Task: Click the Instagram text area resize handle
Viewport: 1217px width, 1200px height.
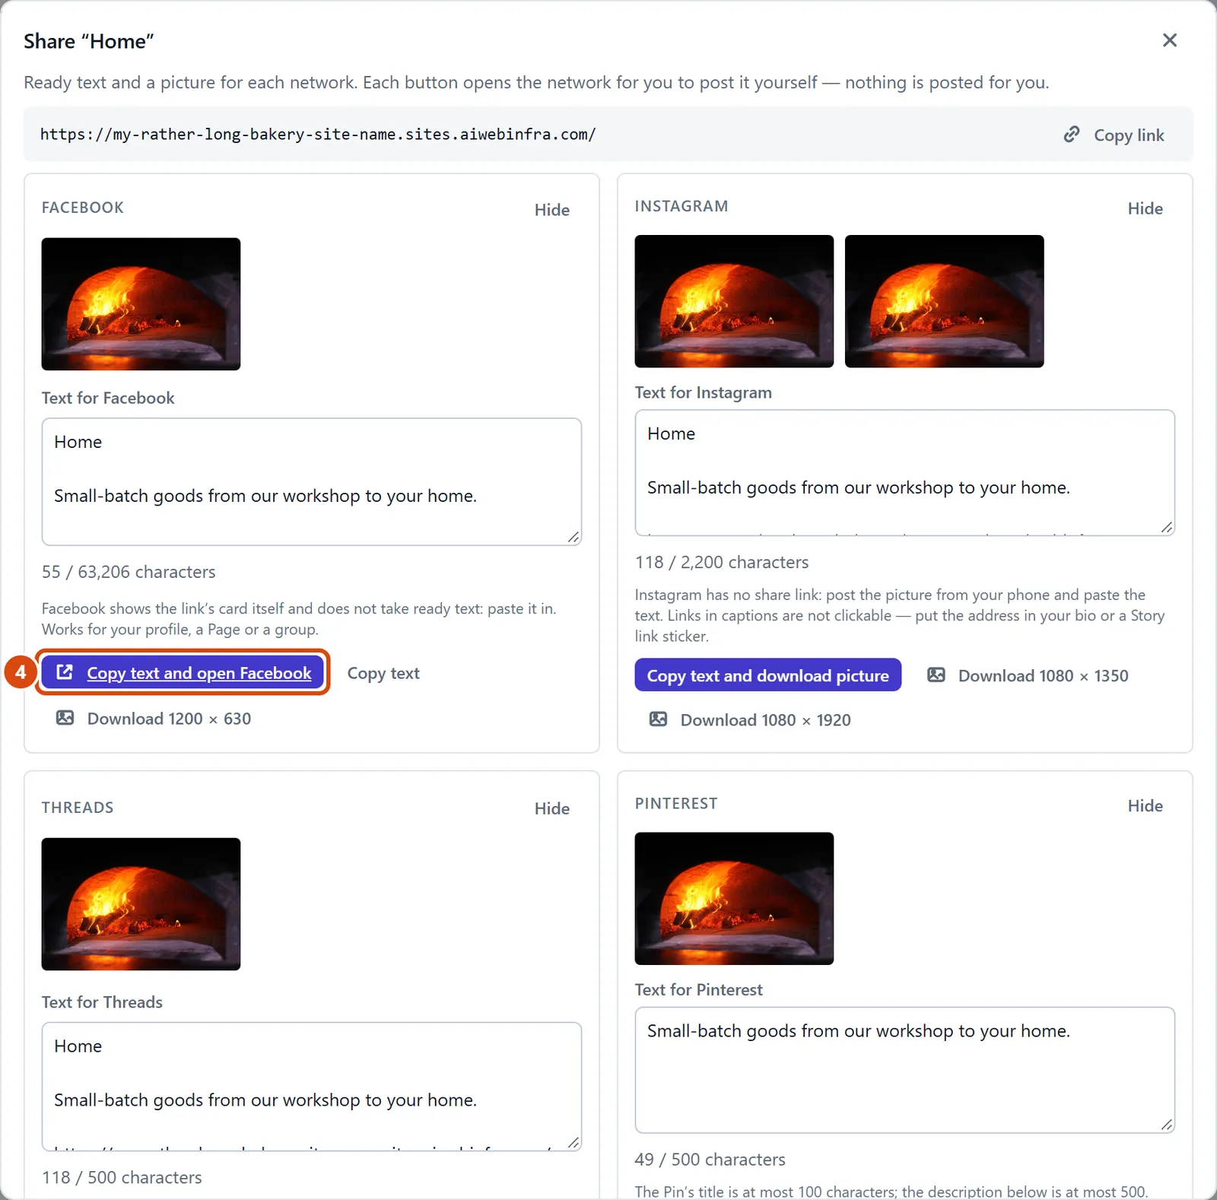Action: (1167, 527)
